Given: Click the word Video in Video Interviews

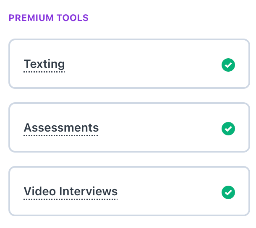Looking at the screenshot, I should pos(40,191).
